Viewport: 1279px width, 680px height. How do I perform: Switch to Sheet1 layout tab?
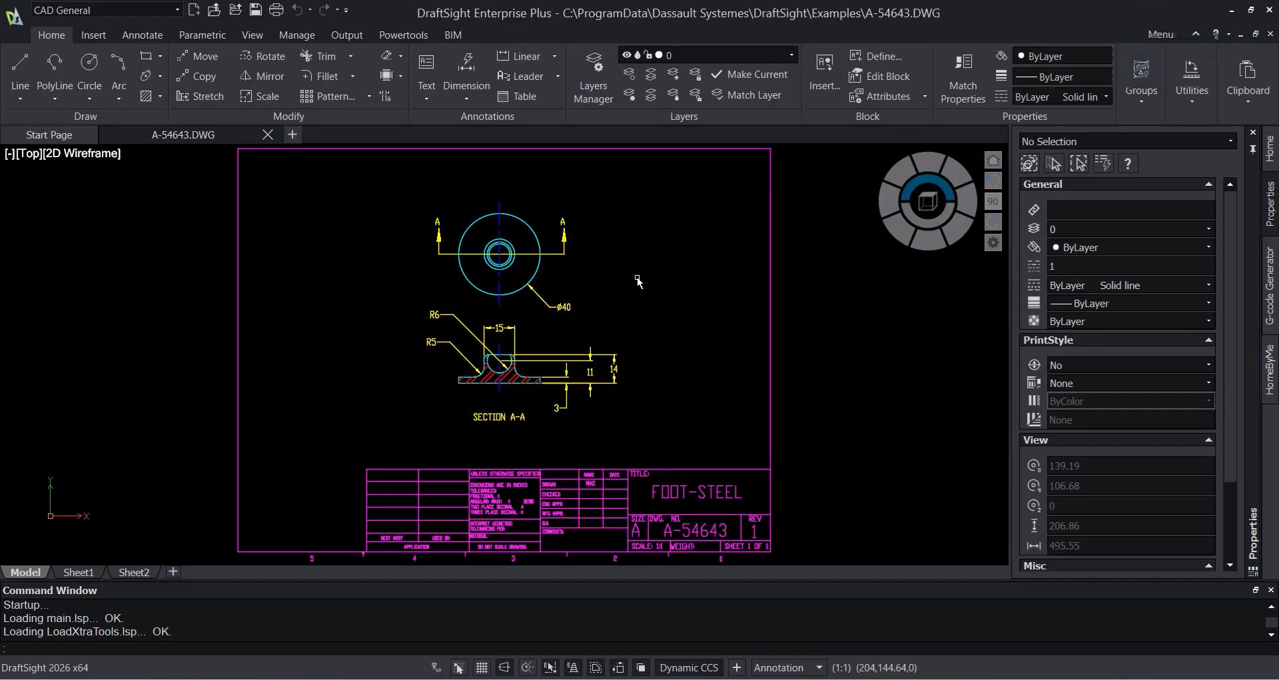(x=79, y=572)
